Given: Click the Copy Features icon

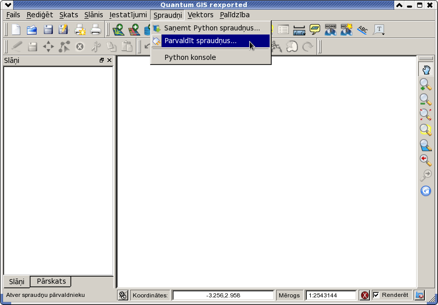Looking at the screenshot, I should pyautogui.click(x=111, y=47).
